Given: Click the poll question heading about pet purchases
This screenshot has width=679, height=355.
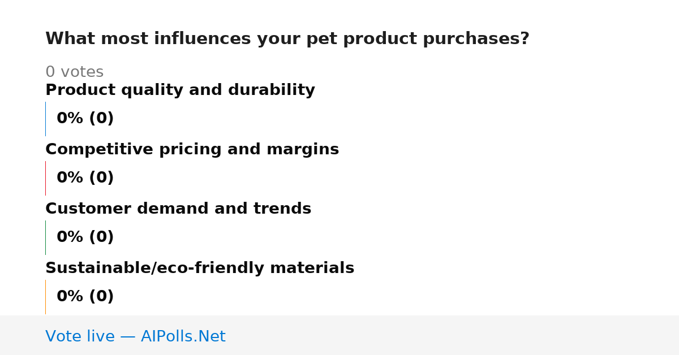Looking at the screenshot, I should (287, 39).
